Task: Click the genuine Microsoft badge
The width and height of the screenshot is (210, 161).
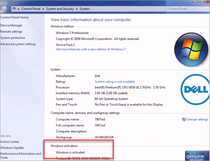Action: point(197,156)
